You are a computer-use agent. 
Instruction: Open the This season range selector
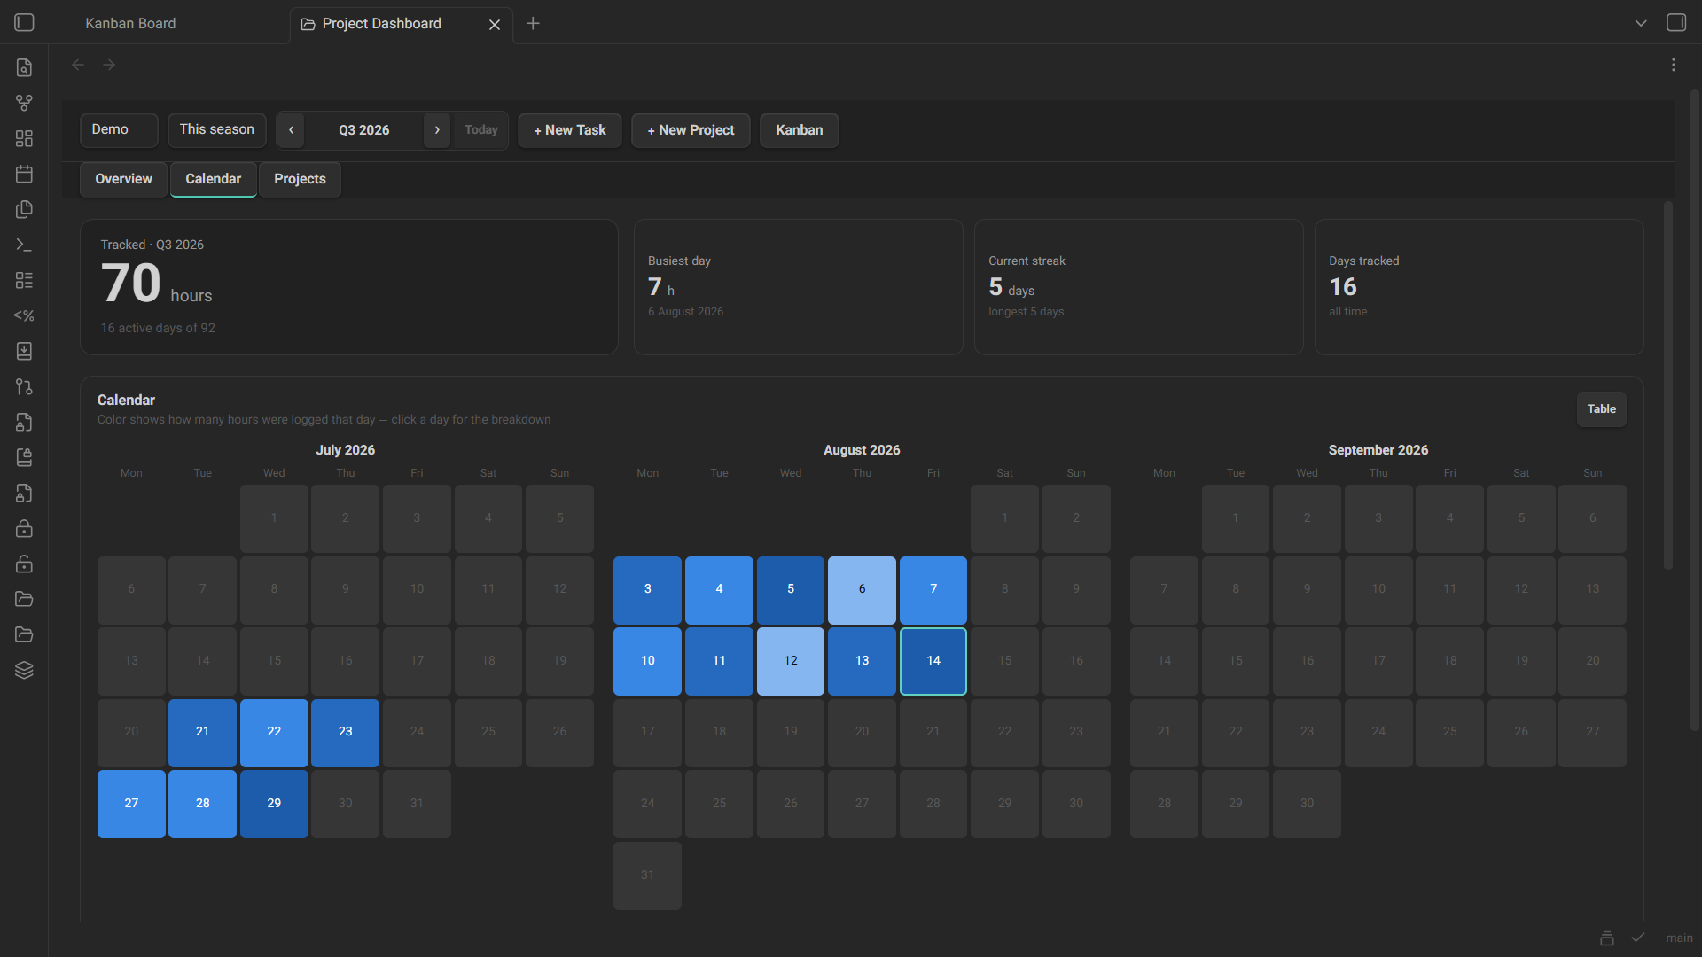217,129
